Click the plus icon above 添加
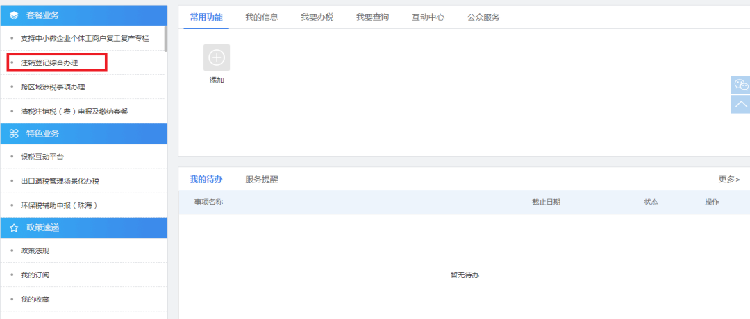Image resolution: width=750 pixels, height=319 pixels. coord(217,58)
